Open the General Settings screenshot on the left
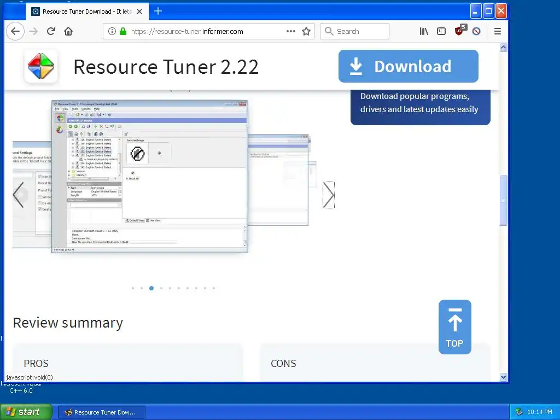 (32, 195)
